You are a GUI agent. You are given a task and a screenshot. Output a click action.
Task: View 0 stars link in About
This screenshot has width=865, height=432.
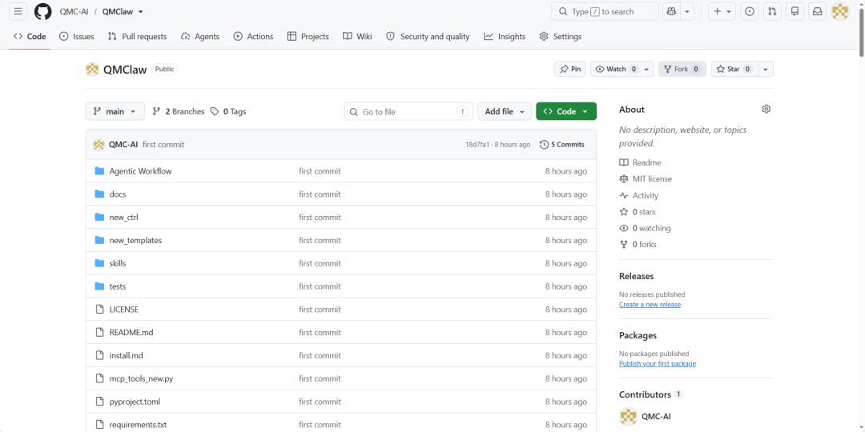click(x=638, y=211)
